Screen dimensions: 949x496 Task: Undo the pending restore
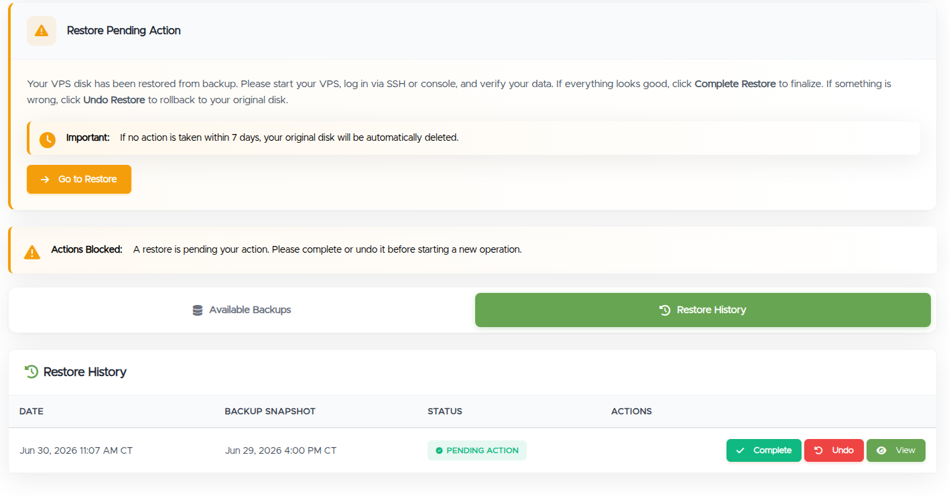tap(834, 450)
